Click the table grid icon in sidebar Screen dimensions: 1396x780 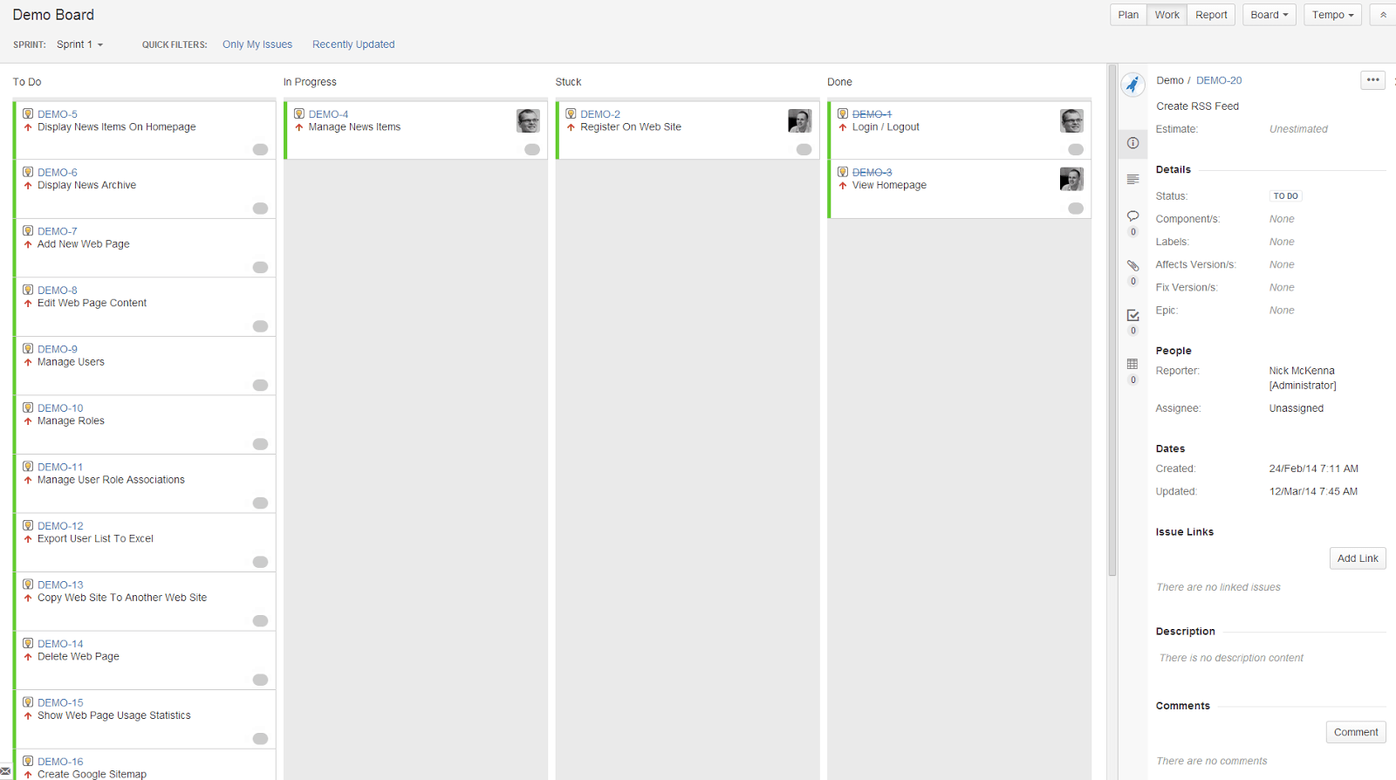tap(1133, 364)
